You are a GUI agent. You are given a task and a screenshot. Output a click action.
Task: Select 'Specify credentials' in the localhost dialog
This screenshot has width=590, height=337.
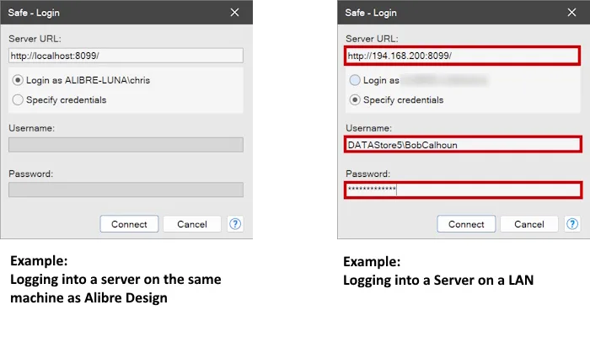click(18, 100)
